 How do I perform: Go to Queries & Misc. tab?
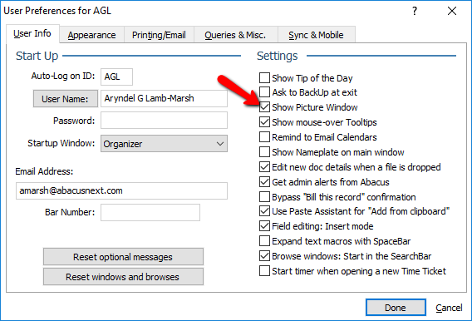coord(235,35)
